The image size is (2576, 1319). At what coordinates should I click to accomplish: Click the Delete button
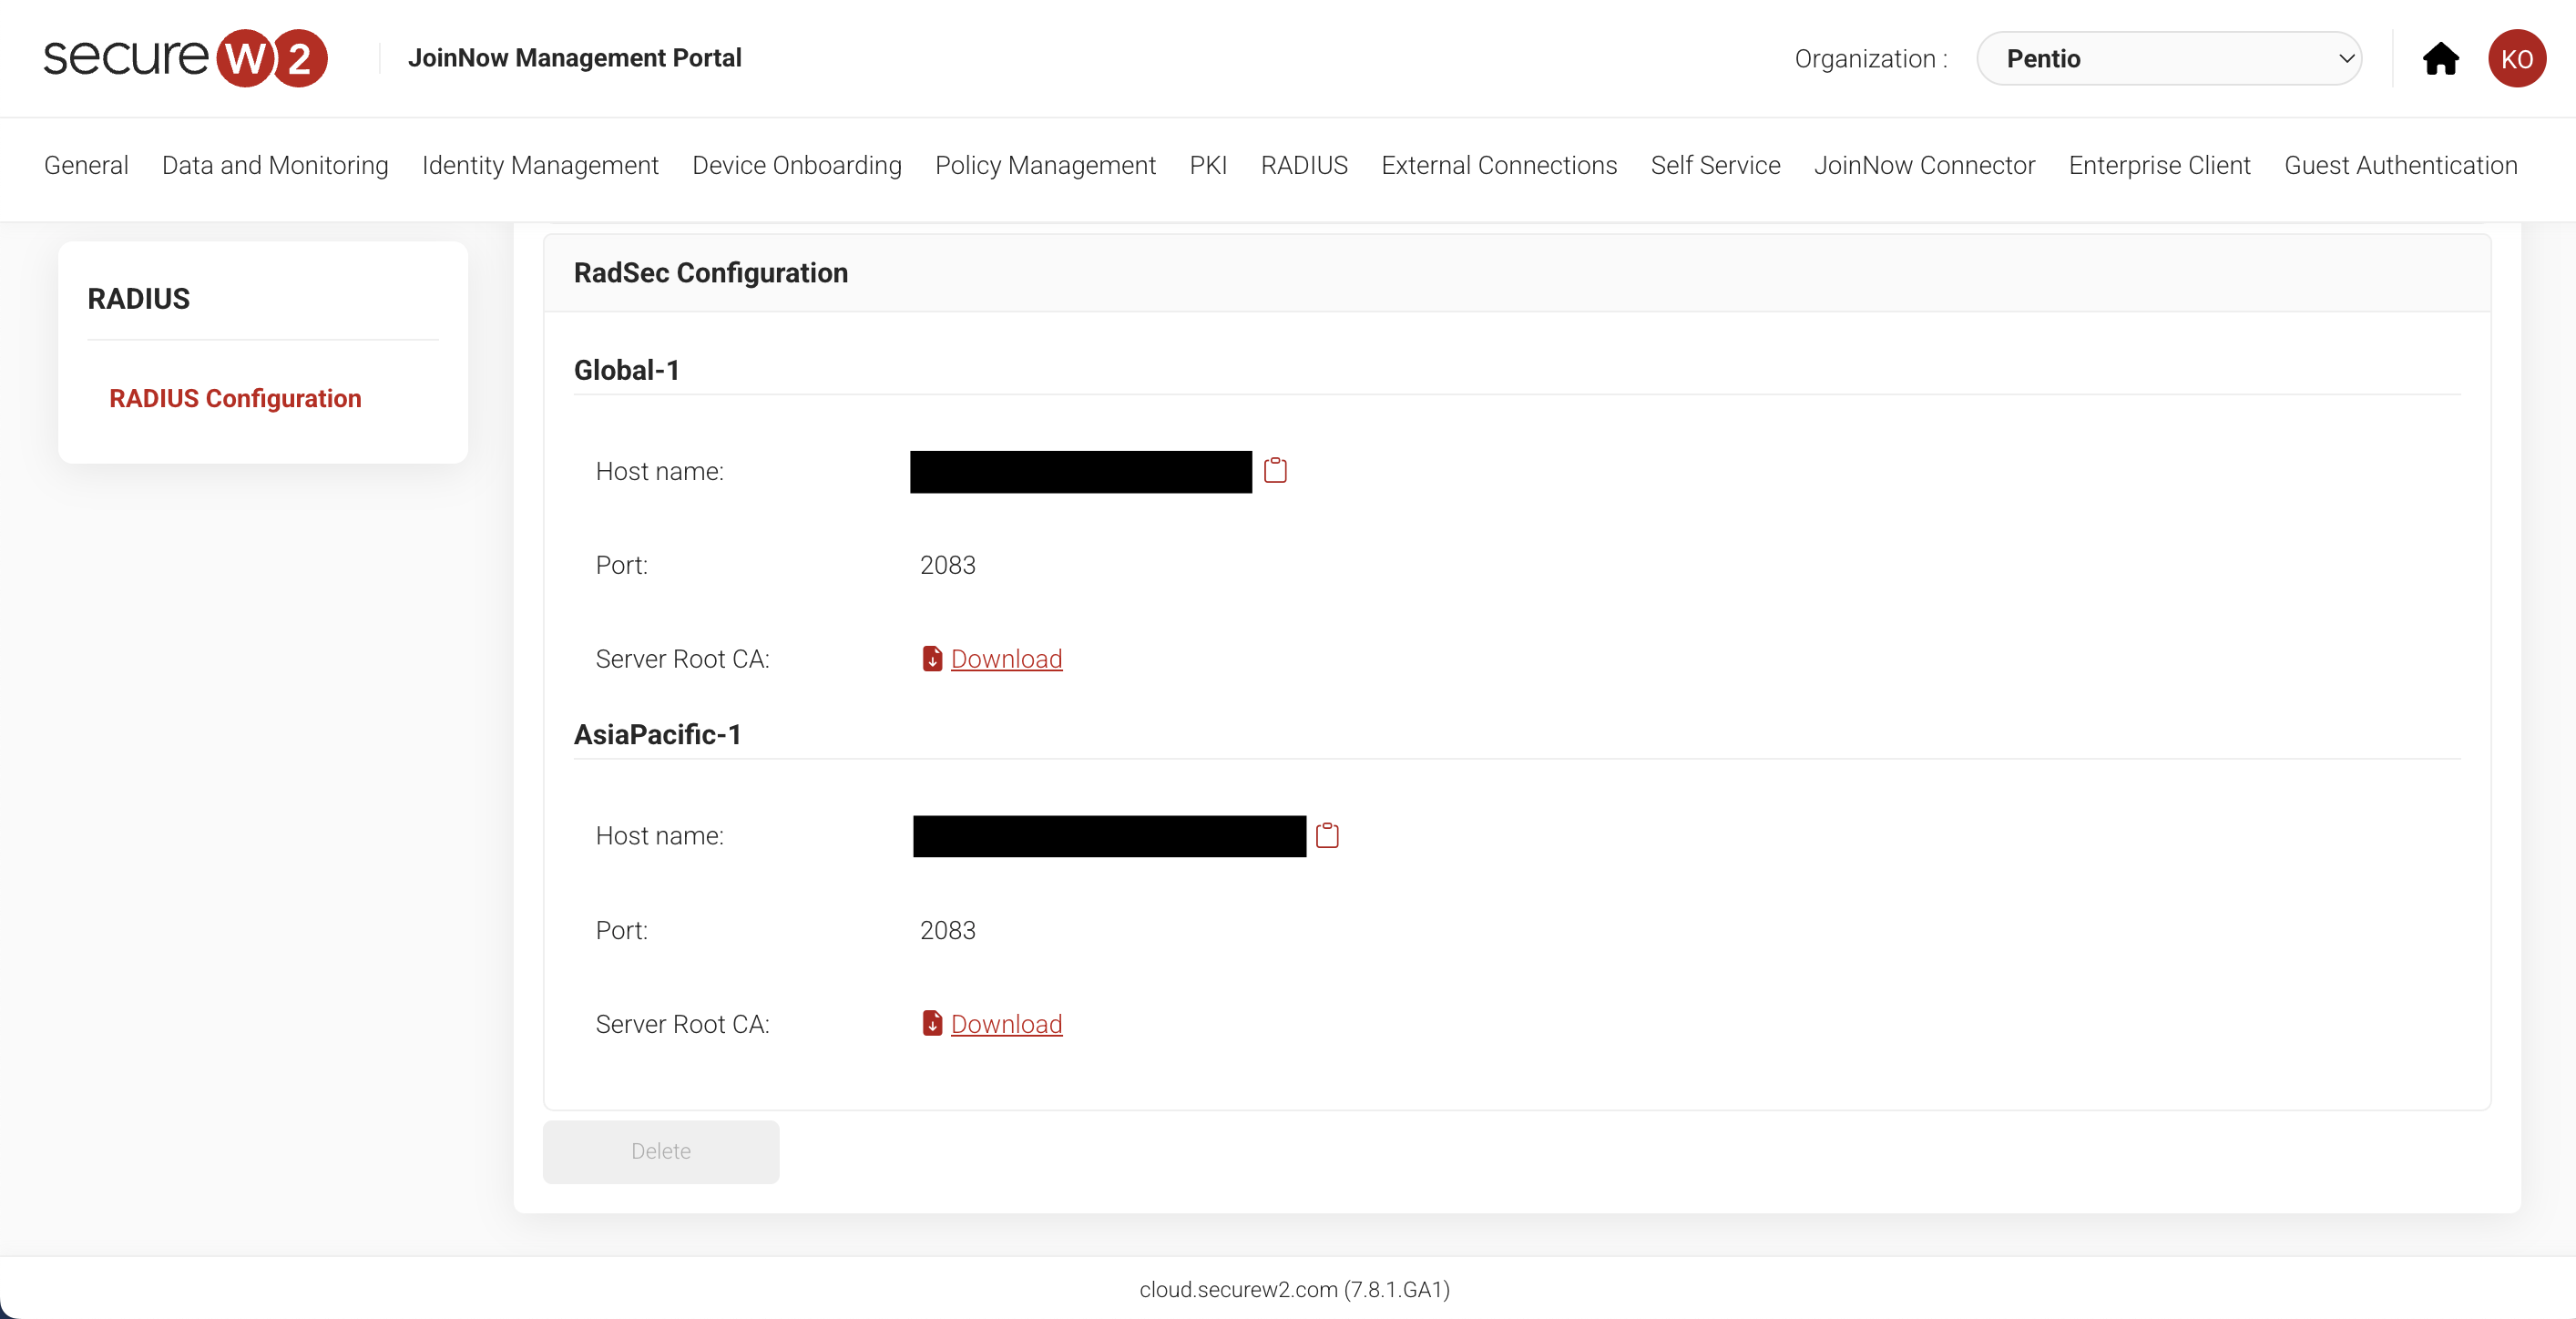(x=661, y=1151)
